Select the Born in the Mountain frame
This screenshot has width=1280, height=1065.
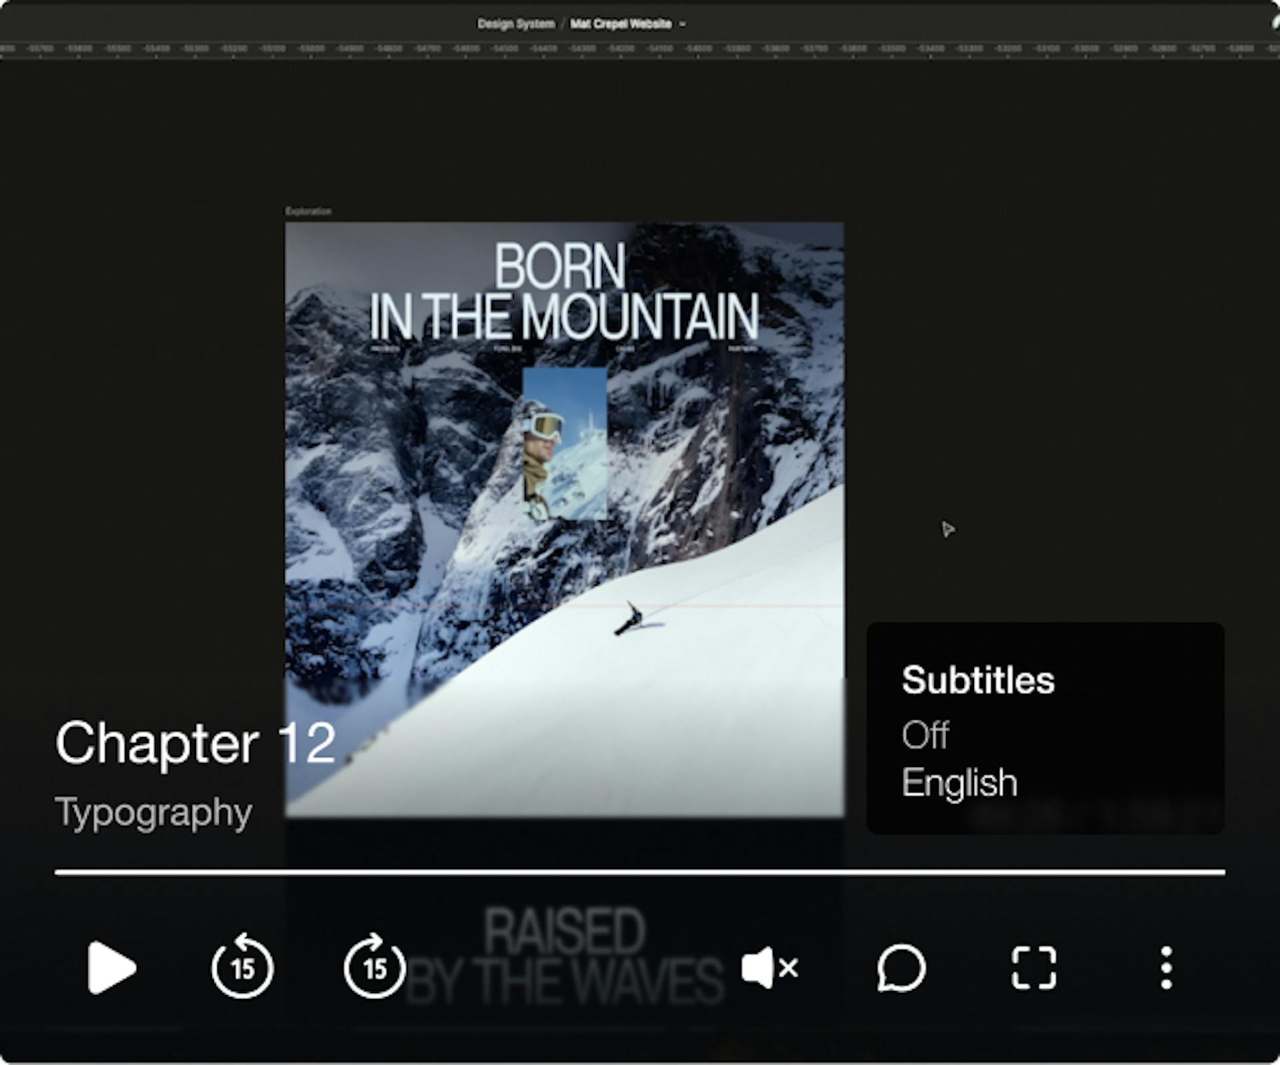[x=564, y=520]
